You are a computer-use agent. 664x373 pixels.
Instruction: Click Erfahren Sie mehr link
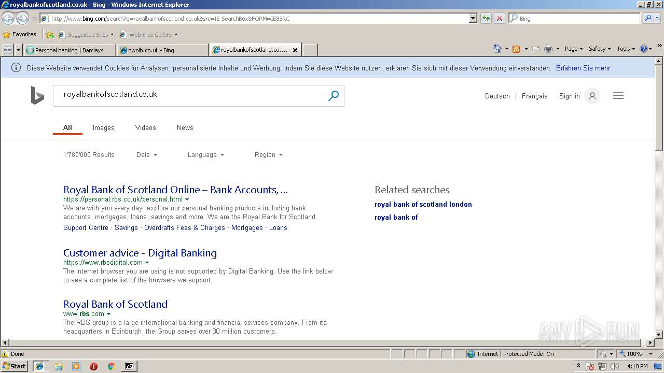pos(583,68)
